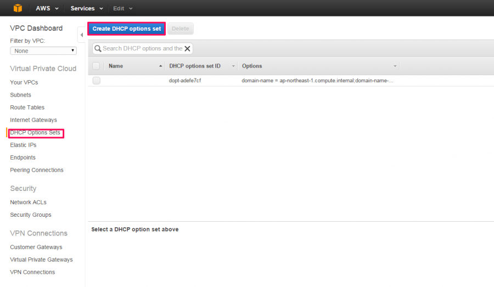Click the AWS orange cube logo
The width and height of the screenshot is (494, 287).
tap(18, 8)
